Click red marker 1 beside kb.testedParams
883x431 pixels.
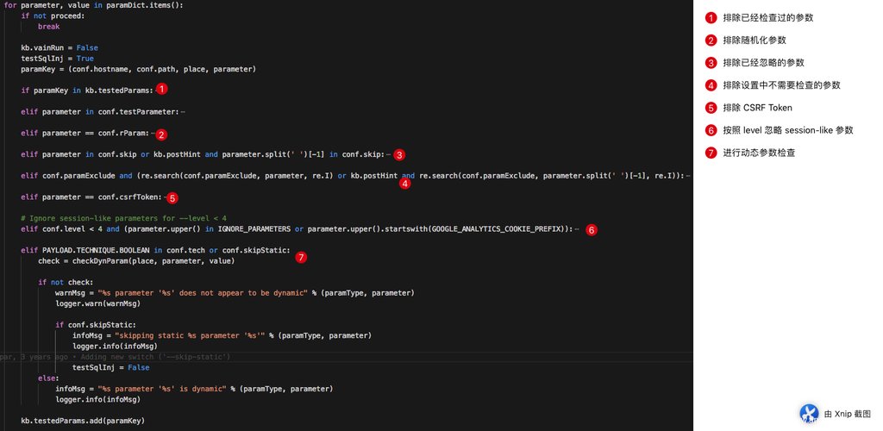click(x=162, y=89)
